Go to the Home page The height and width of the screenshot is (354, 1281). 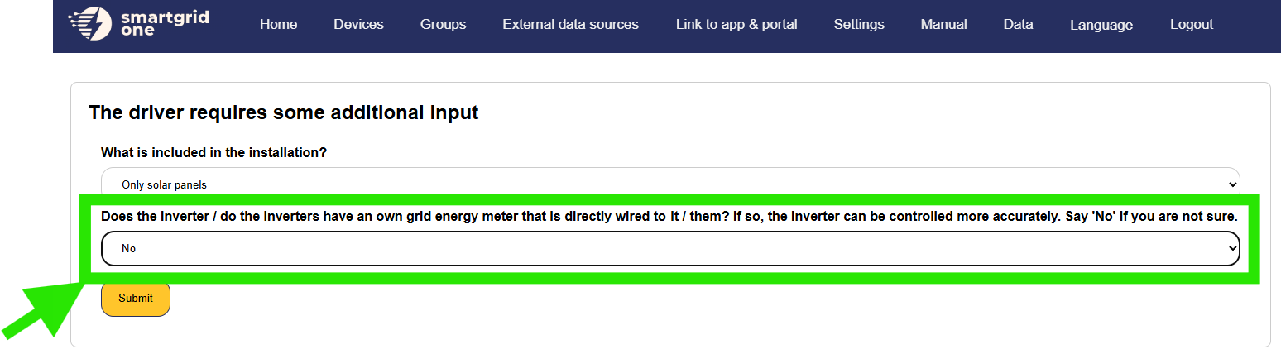click(278, 25)
